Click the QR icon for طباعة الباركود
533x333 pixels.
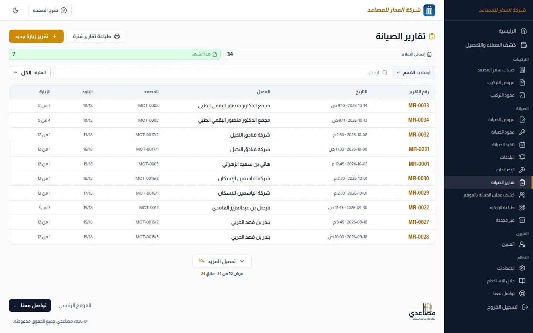pos(522,208)
